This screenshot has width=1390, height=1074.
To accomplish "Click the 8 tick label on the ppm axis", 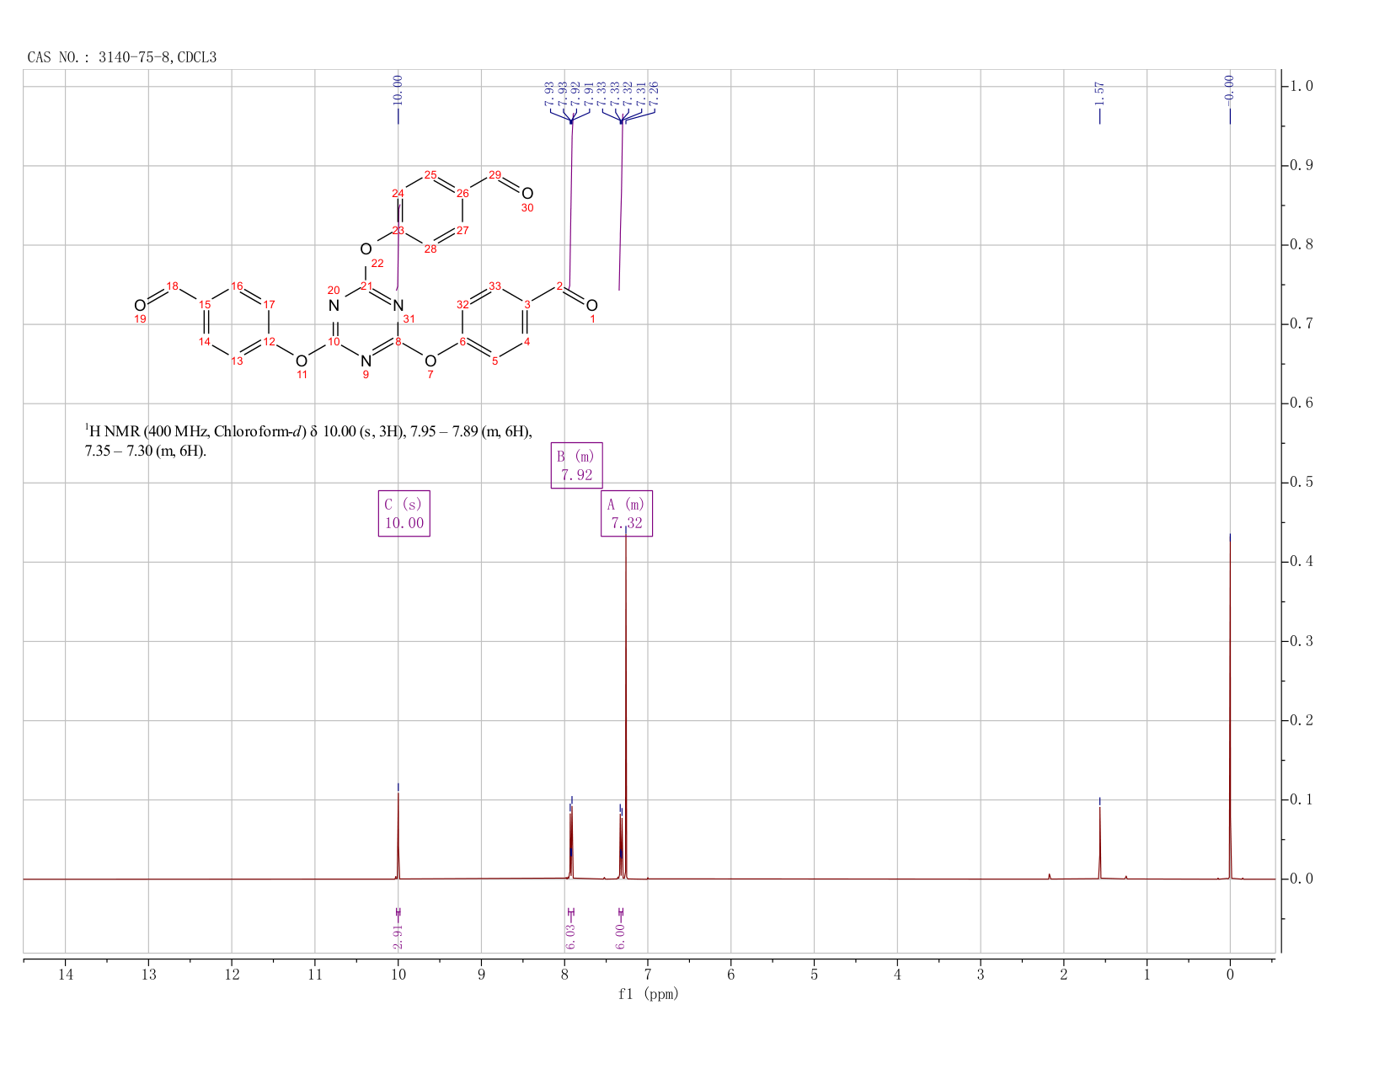I will point(564,975).
